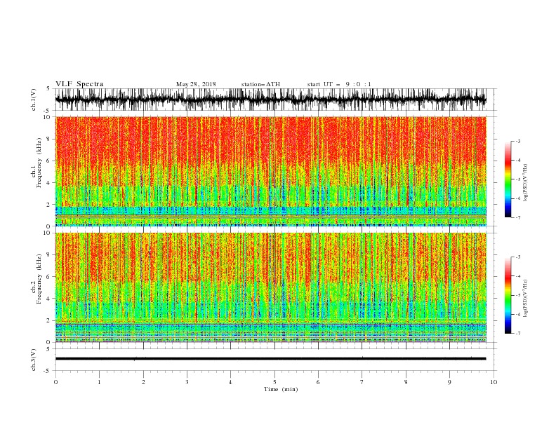
Task: Click the 'start UT = 9 :0 :1' label
Action: point(339,84)
